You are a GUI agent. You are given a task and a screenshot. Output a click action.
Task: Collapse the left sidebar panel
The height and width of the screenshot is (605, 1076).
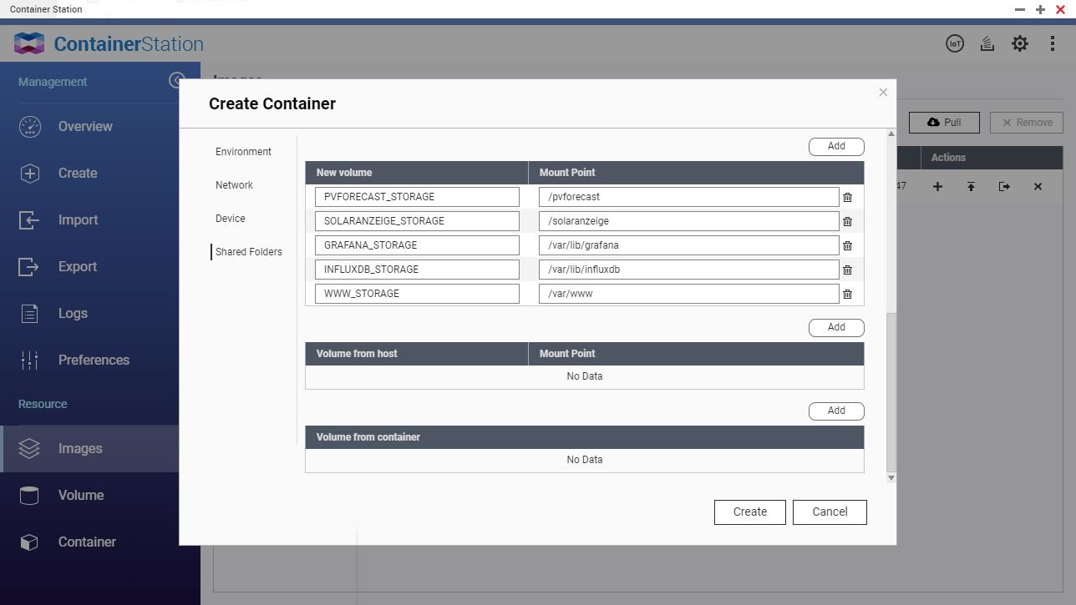(x=176, y=80)
